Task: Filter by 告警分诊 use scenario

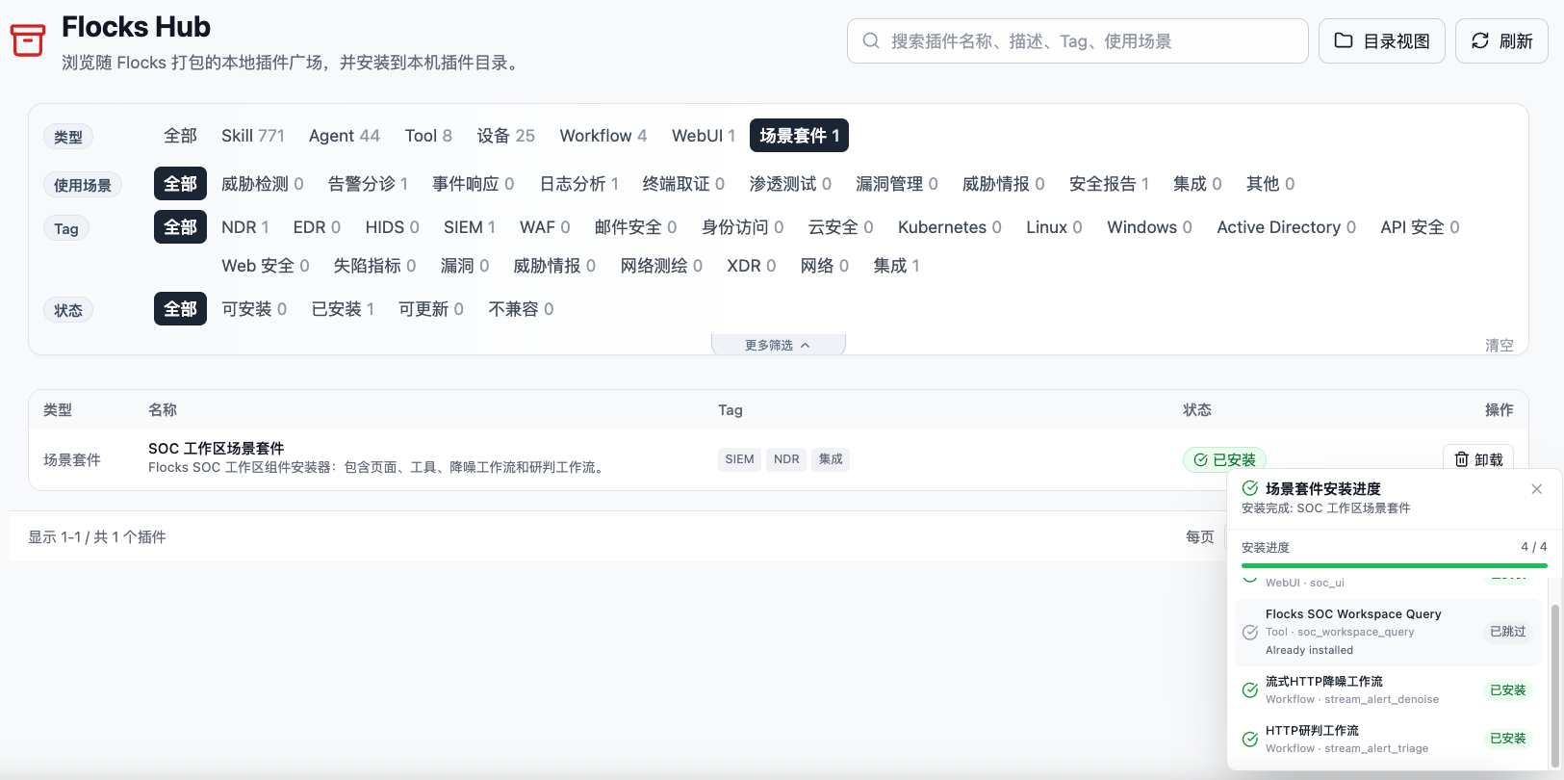Action: coord(368,184)
